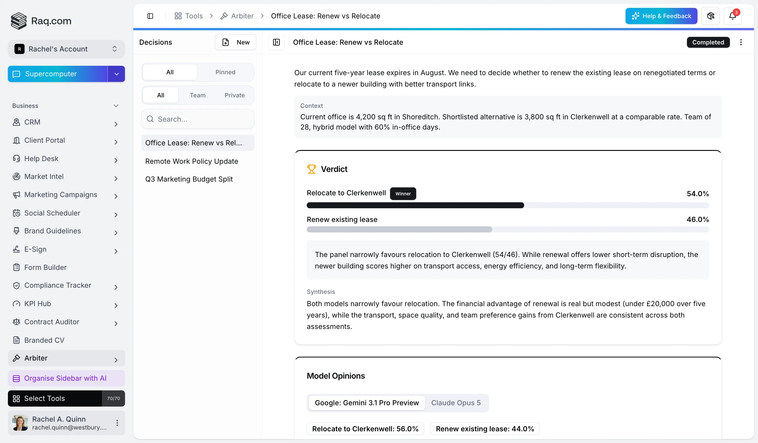Switch to Pinned decisions filter
758x443 pixels.
click(225, 72)
